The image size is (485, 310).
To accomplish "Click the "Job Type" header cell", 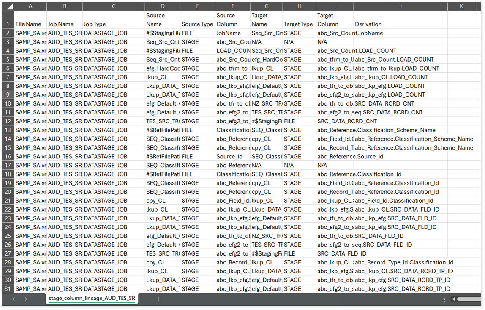I will coord(114,20).
